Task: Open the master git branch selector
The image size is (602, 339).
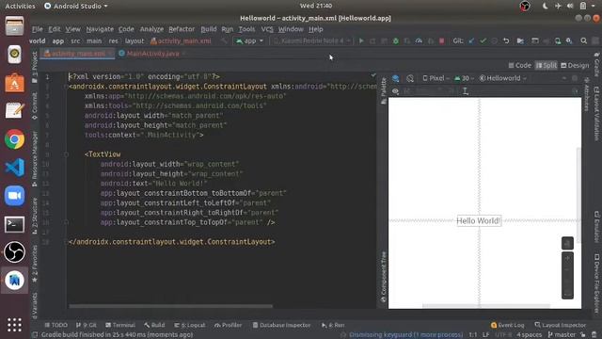Action: (562, 335)
